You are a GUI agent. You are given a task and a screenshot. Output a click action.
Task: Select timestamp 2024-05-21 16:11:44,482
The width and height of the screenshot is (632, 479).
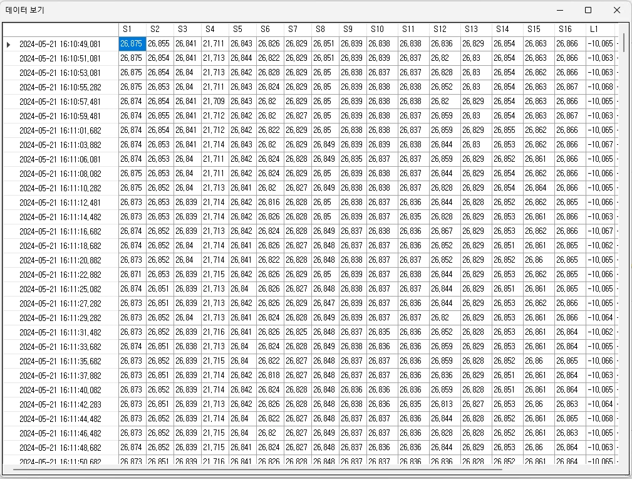60,419
